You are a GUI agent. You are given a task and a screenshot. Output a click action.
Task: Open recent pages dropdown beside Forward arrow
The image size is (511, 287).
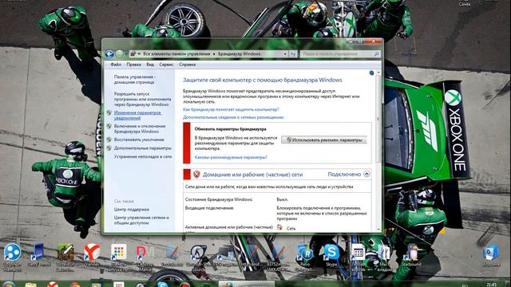(x=126, y=54)
